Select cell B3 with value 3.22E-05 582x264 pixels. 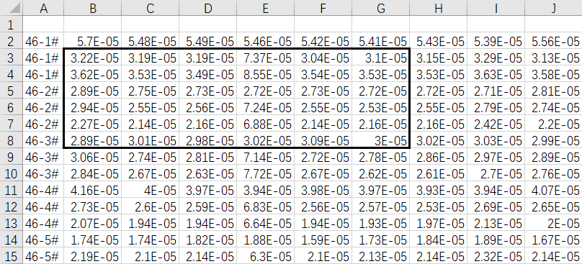coord(93,58)
